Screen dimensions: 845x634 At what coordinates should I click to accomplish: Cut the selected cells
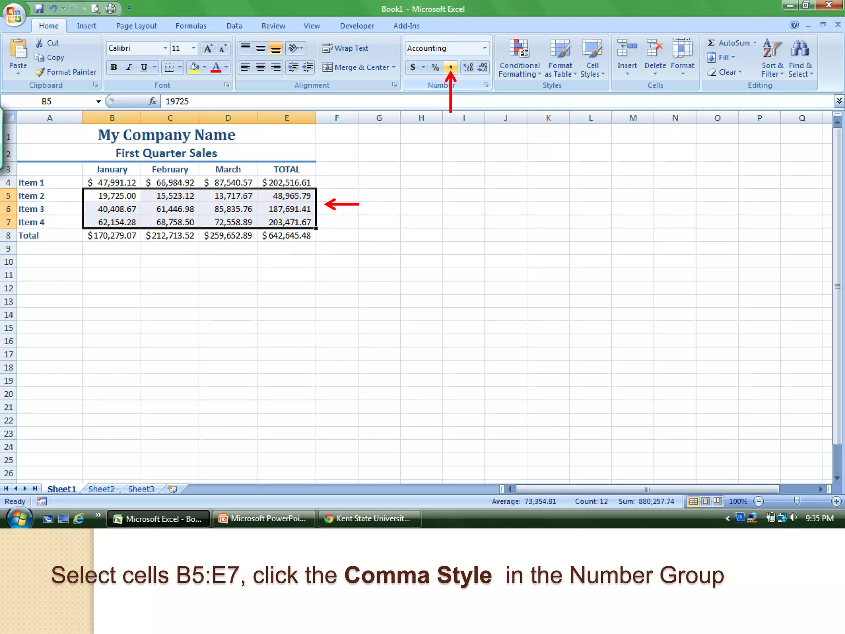(x=47, y=43)
